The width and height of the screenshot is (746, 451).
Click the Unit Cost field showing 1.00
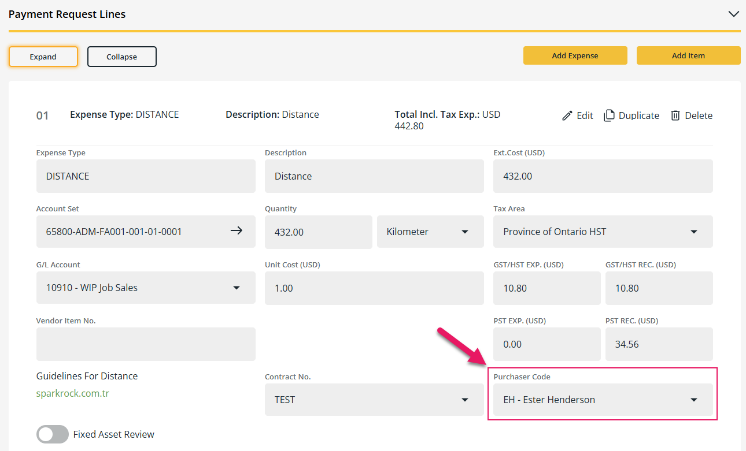point(374,288)
